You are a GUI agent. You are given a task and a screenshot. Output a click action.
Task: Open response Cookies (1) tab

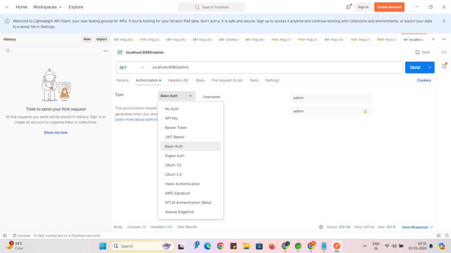137,227
